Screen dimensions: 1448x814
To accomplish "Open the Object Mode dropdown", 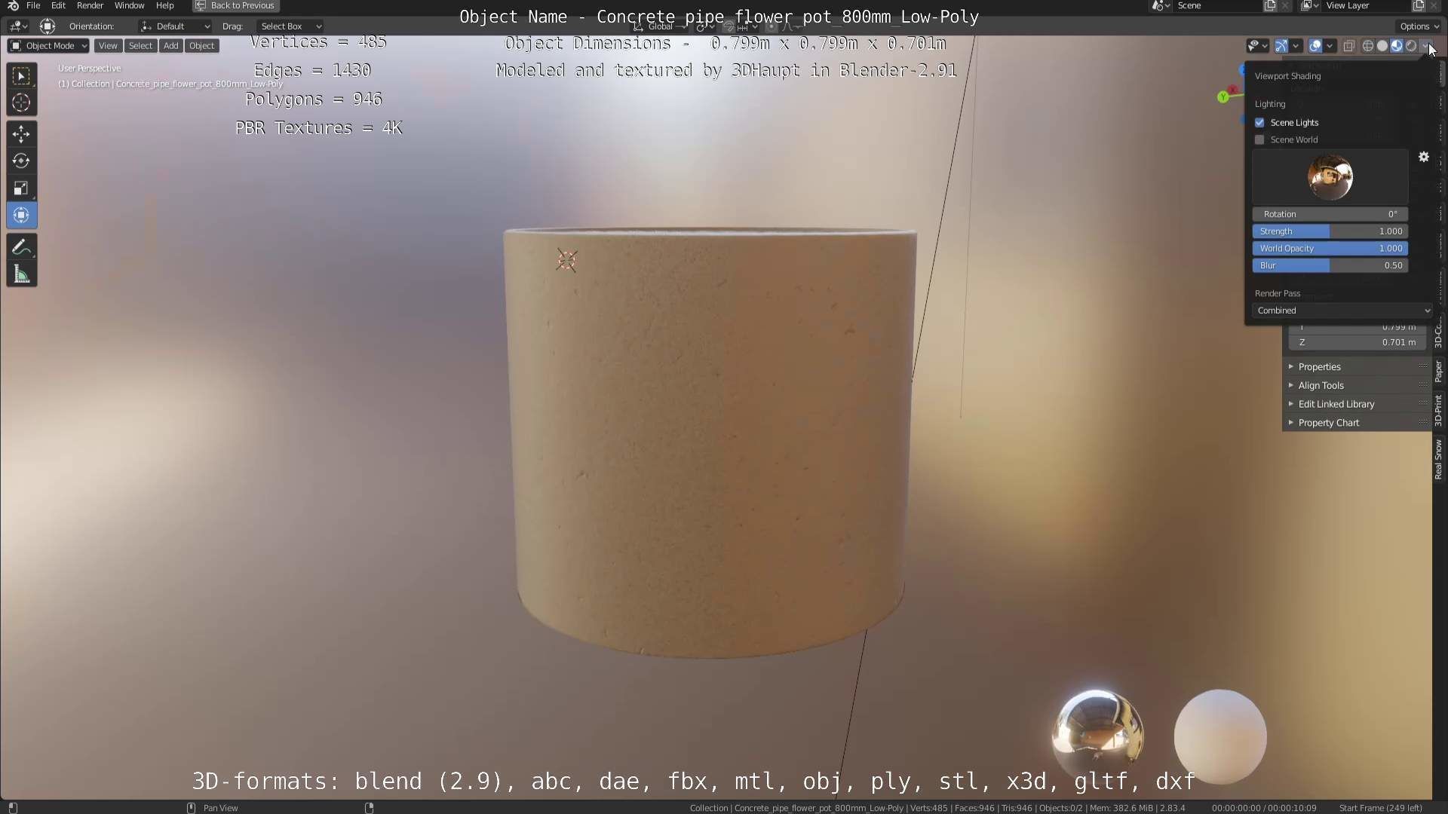I will pyautogui.click(x=48, y=46).
